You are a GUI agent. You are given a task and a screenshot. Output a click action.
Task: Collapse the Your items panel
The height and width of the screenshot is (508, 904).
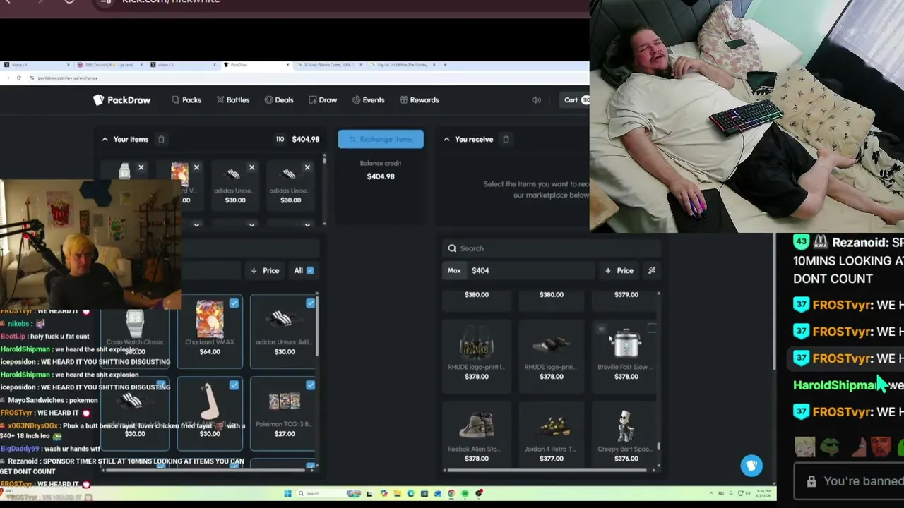pos(105,140)
